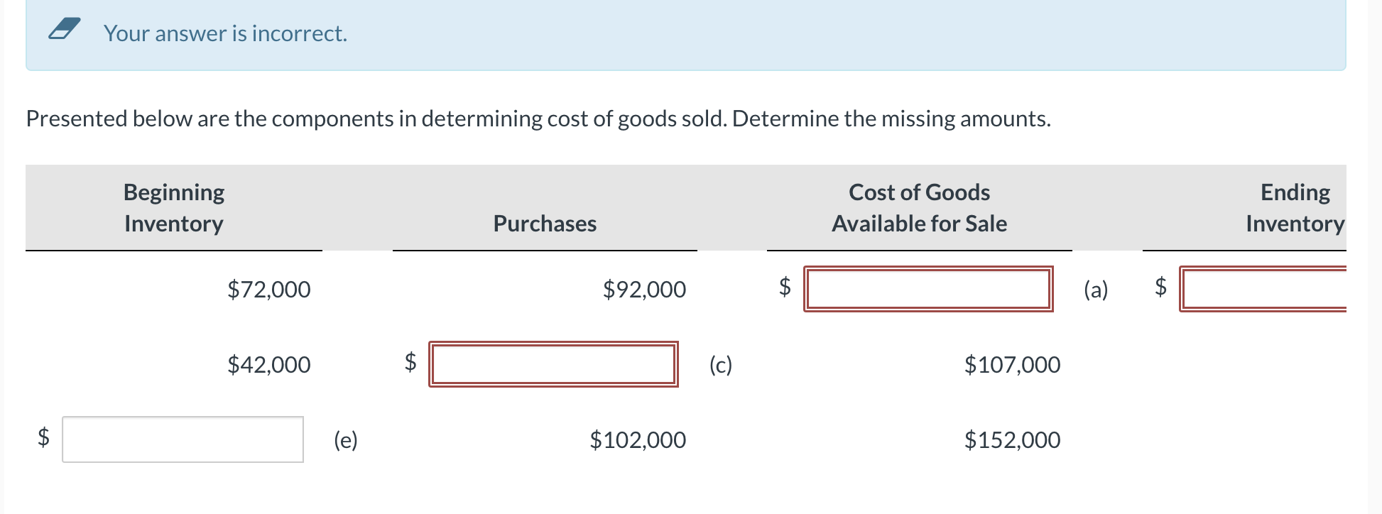
Task: Click the (c) label beside Purchases input
Action: pos(721,365)
